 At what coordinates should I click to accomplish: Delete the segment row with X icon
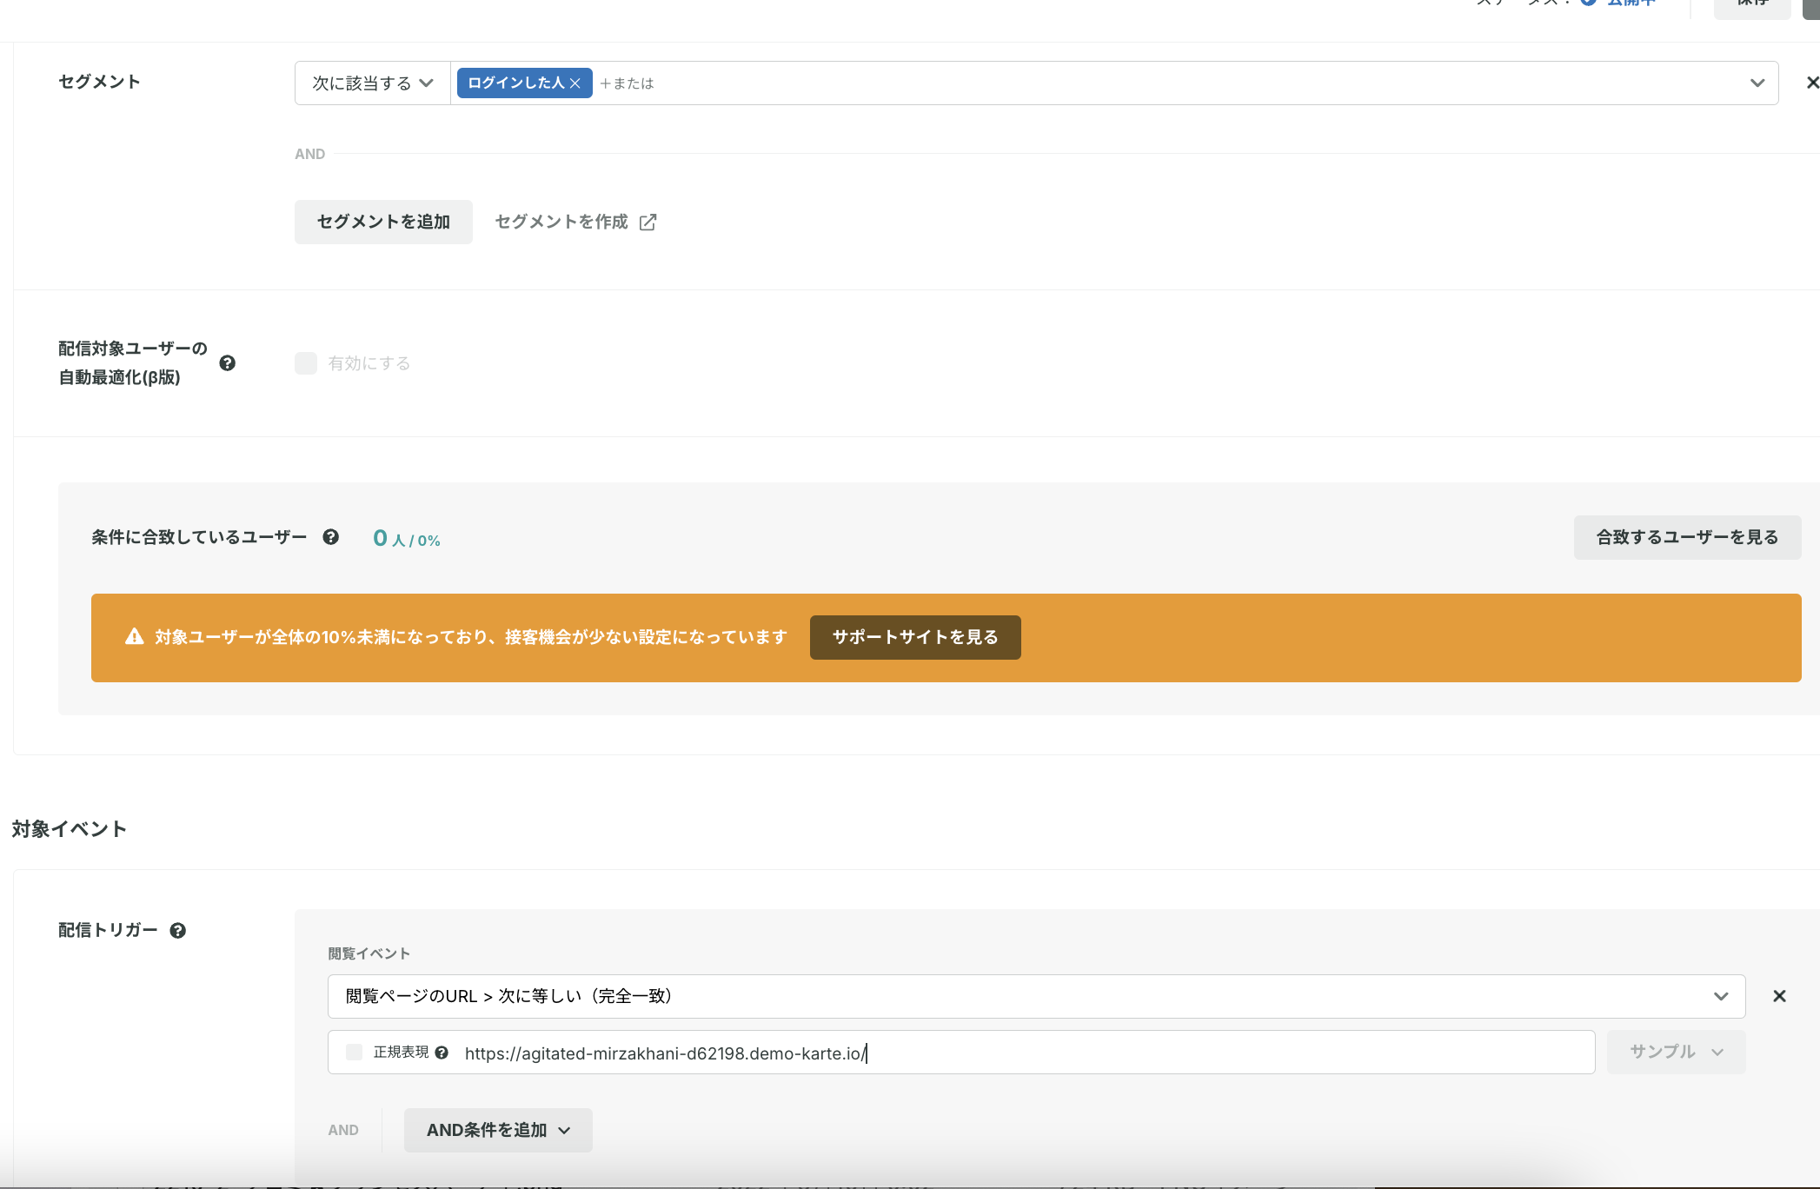point(1811,83)
